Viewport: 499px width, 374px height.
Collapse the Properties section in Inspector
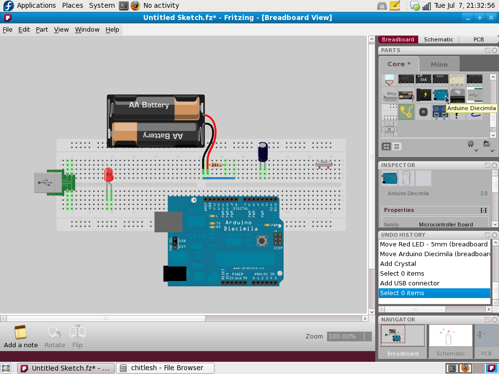pos(483,210)
